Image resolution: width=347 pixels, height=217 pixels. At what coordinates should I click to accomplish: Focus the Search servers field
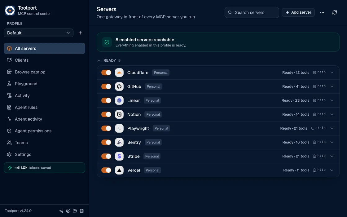click(252, 12)
